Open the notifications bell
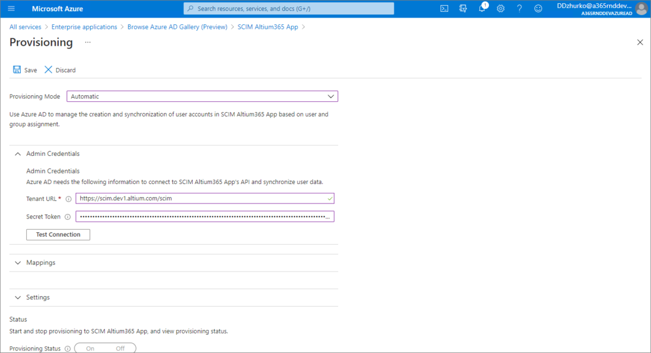The height and width of the screenshot is (353, 651). 482,9
